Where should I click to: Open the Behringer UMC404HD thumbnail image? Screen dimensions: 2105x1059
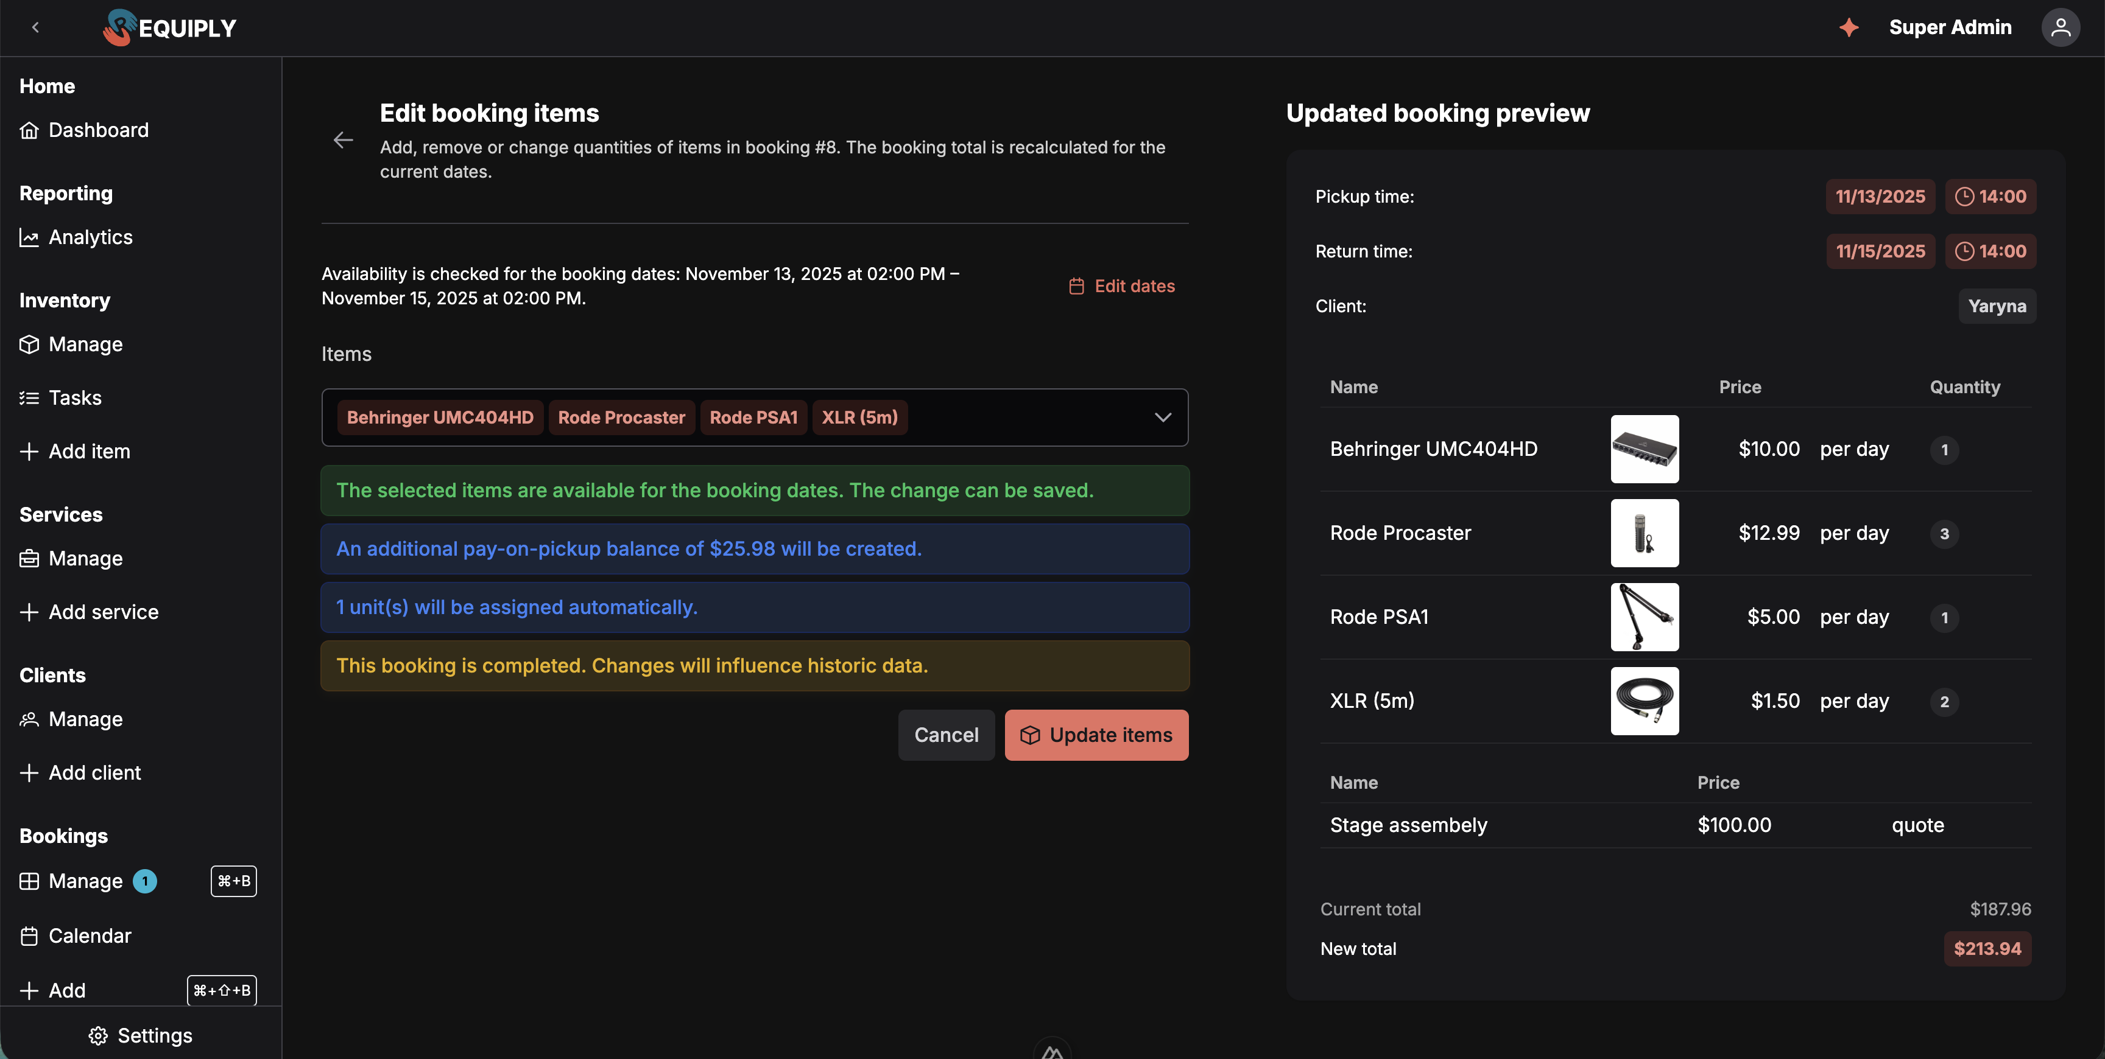(1645, 449)
